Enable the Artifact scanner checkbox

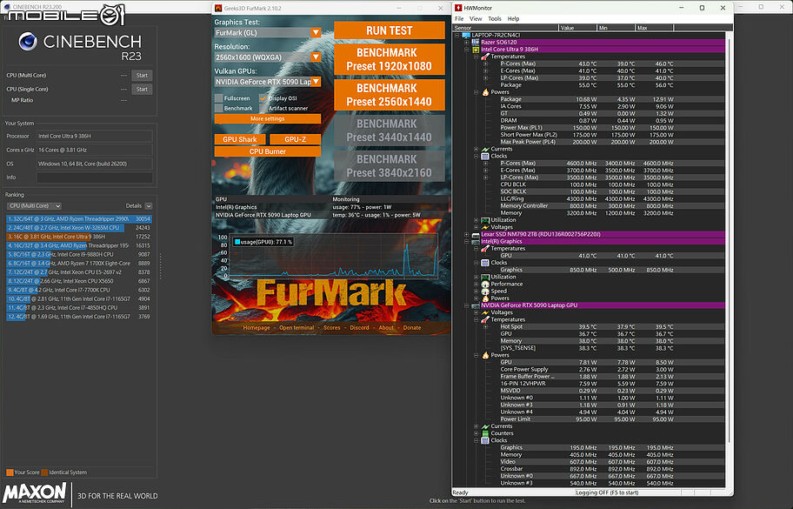[263, 108]
